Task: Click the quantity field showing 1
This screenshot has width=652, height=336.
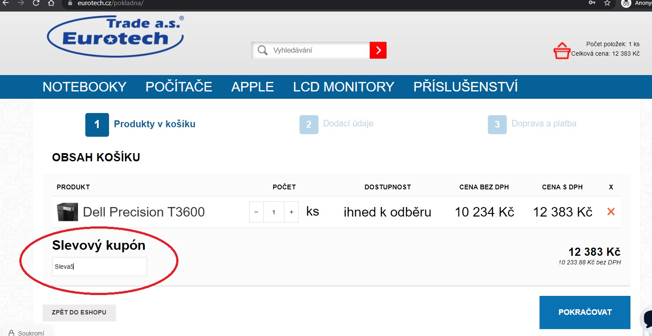Action: click(274, 212)
